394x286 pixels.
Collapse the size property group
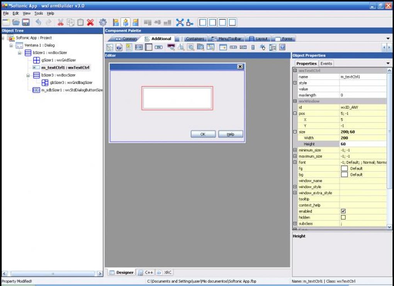[295, 132]
